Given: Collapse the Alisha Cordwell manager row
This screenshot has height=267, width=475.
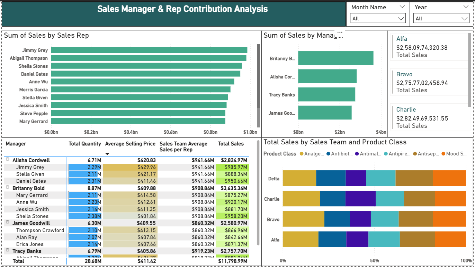Looking at the screenshot, I should point(8,160).
